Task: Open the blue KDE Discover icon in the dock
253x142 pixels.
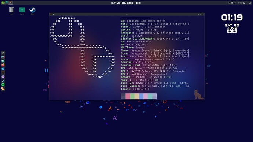Action: click(x=3, y=69)
